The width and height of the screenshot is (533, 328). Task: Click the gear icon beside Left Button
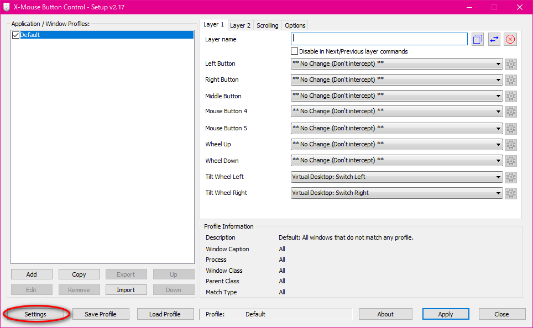pyautogui.click(x=511, y=64)
